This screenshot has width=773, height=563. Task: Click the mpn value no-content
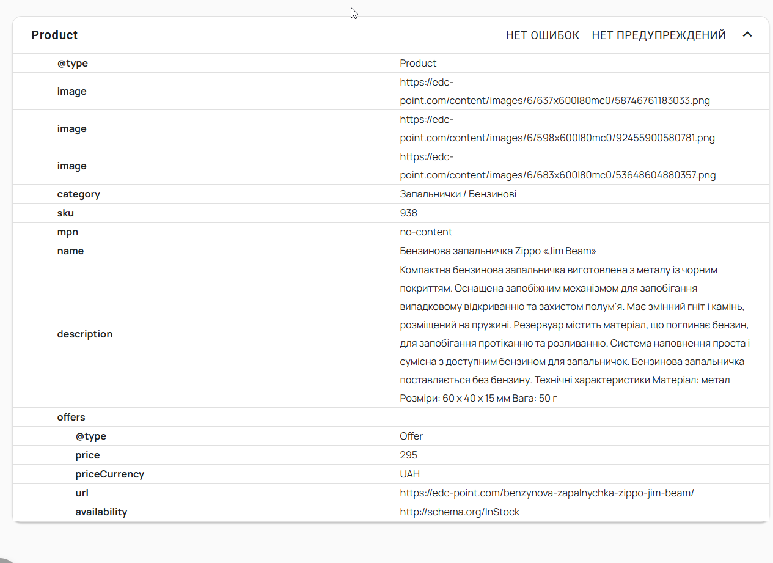[426, 232]
